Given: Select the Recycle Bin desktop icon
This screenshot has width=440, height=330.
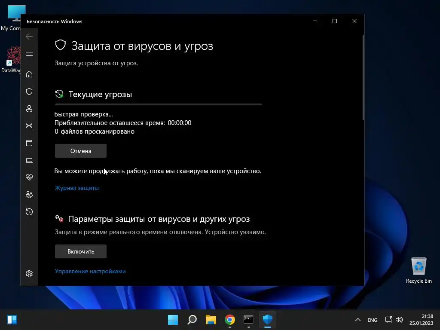Looking at the screenshot, I should (419, 271).
